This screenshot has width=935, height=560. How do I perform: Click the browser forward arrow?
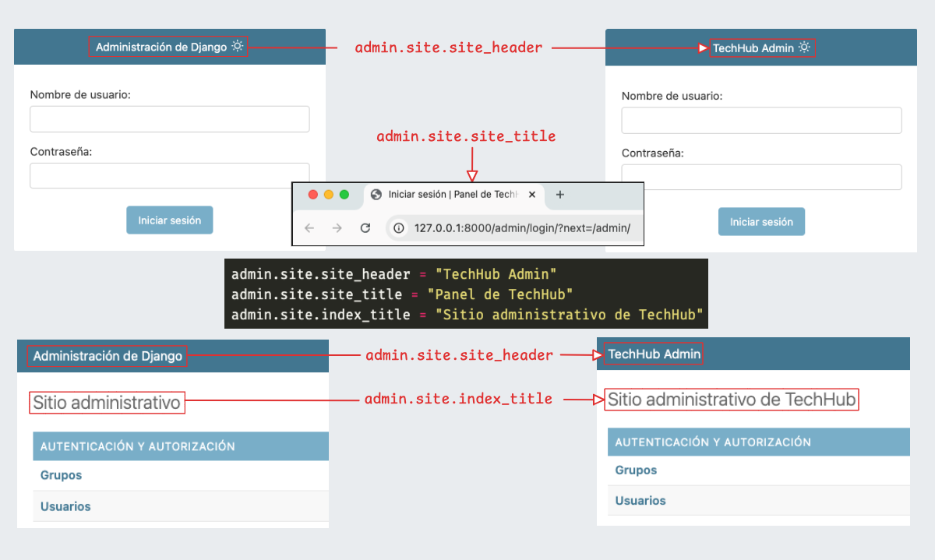[x=337, y=228]
